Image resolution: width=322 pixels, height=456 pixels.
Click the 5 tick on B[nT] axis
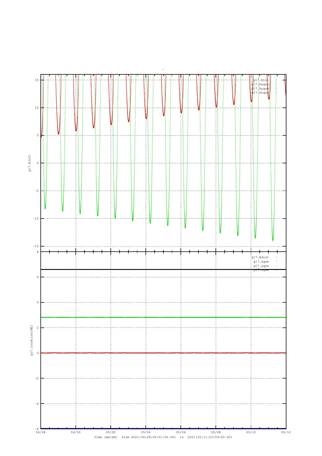click(38, 135)
